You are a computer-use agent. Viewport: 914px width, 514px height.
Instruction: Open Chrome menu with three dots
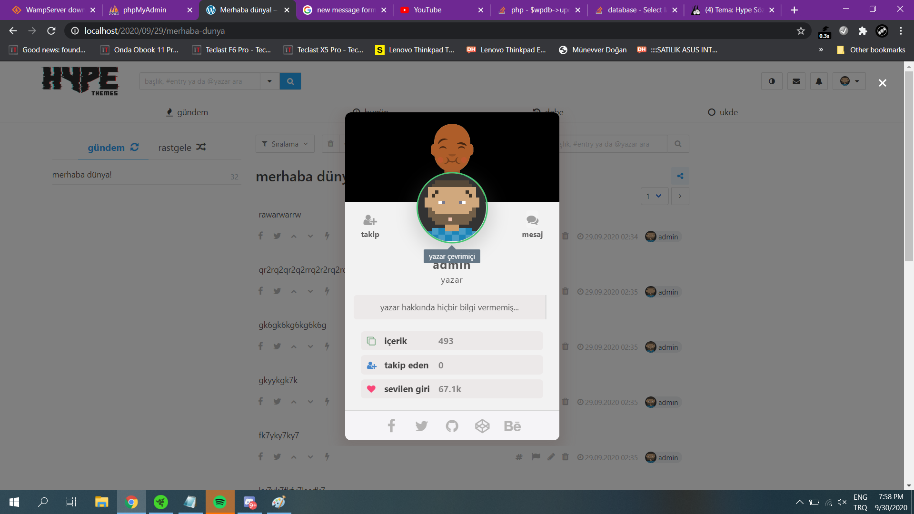pos(901,31)
